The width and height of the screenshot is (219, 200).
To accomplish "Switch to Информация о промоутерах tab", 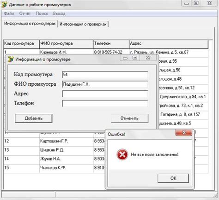I will (30, 24).
